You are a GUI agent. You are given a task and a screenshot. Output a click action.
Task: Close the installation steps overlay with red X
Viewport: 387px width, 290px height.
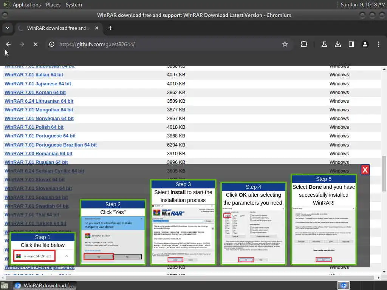point(365,170)
